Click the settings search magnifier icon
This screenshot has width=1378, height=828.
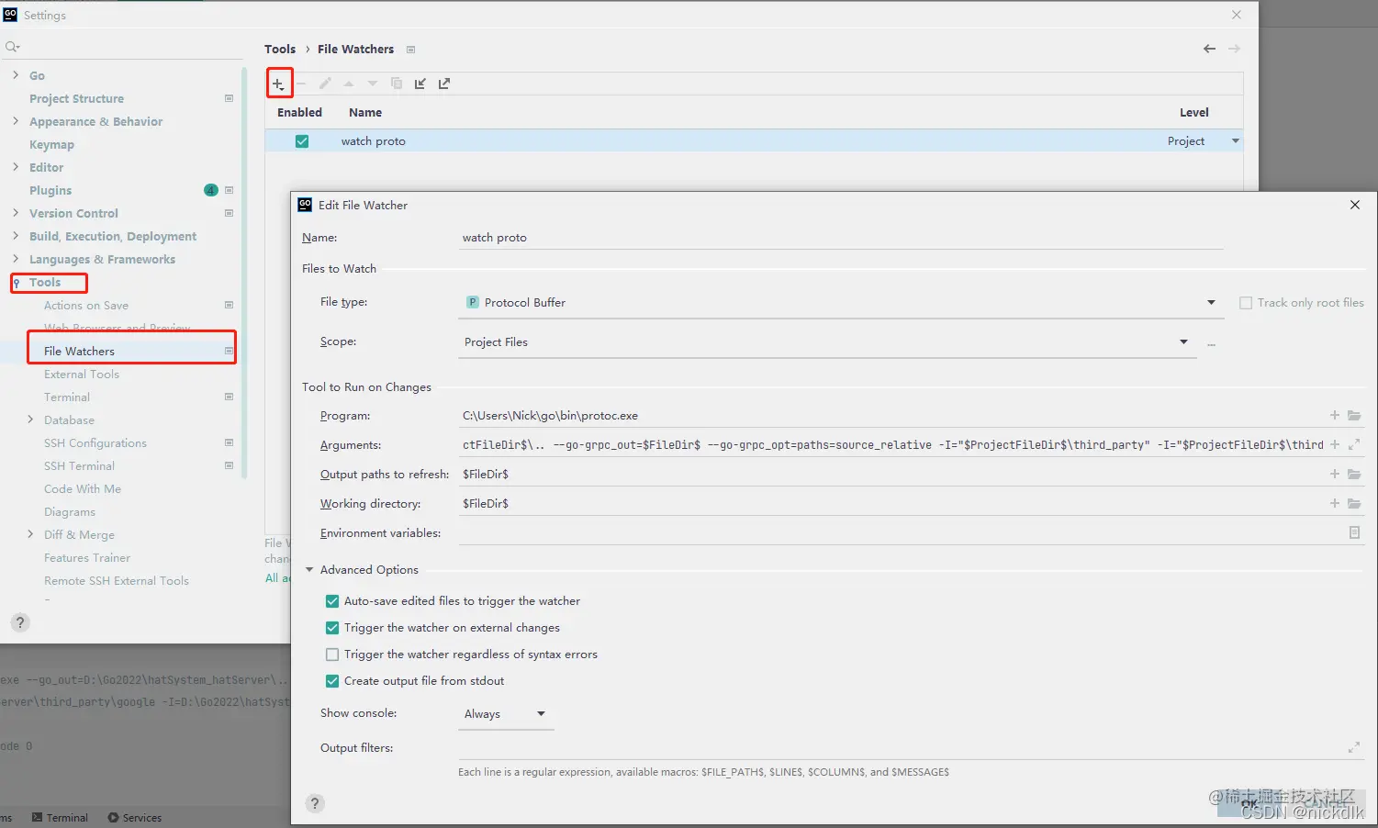click(12, 47)
